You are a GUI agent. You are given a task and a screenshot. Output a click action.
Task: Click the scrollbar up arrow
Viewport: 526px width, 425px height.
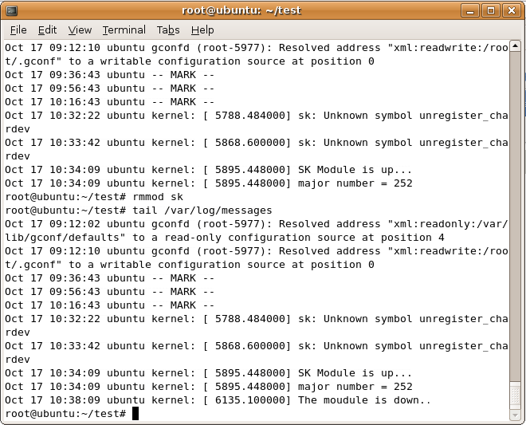(x=515, y=46)
